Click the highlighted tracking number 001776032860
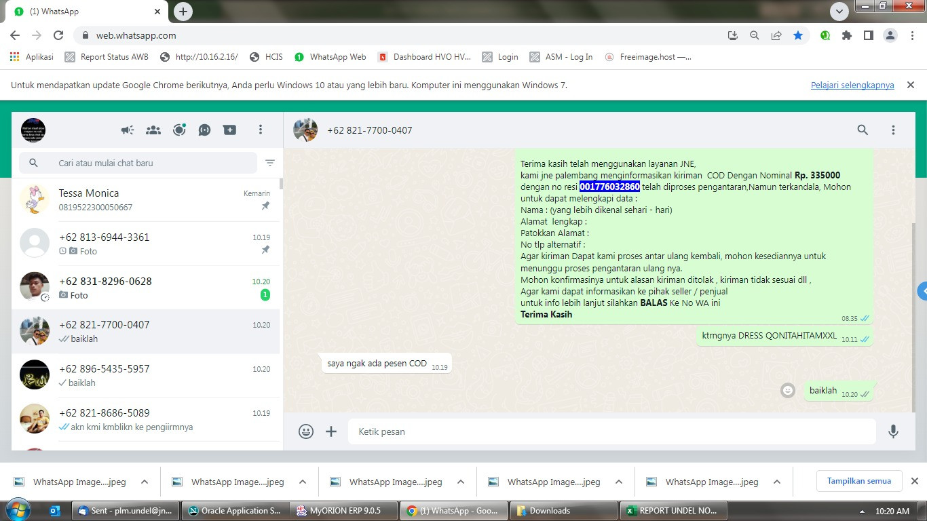The width and height of the screenshot is (927, 521). (x=609, y=187)
